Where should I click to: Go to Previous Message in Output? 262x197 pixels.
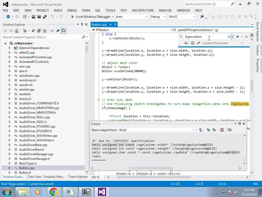coord(209,130)
